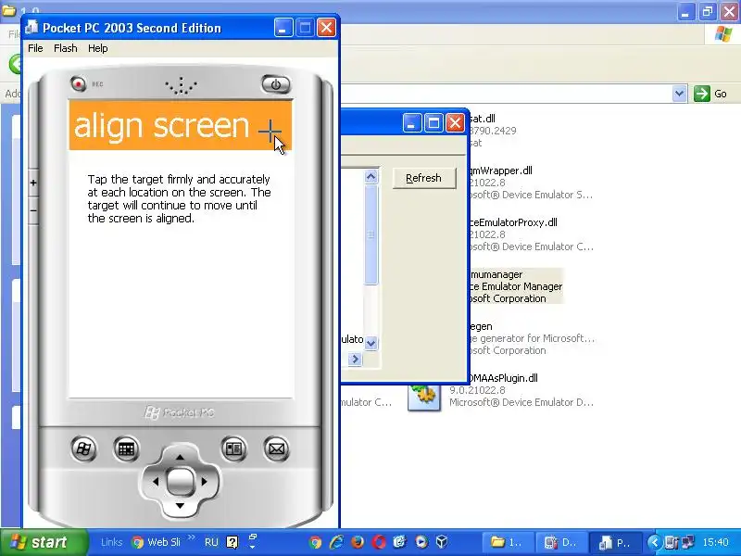
Task: Select the code generator 'egen' file entry
Action: (x=531, y=338)
